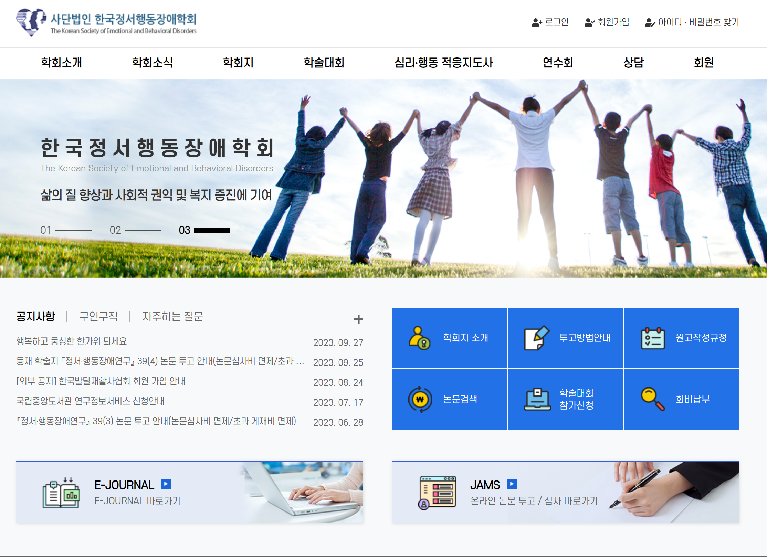
Task: Click the date 2023. 06. 28
Action: (x=338, y=423)
